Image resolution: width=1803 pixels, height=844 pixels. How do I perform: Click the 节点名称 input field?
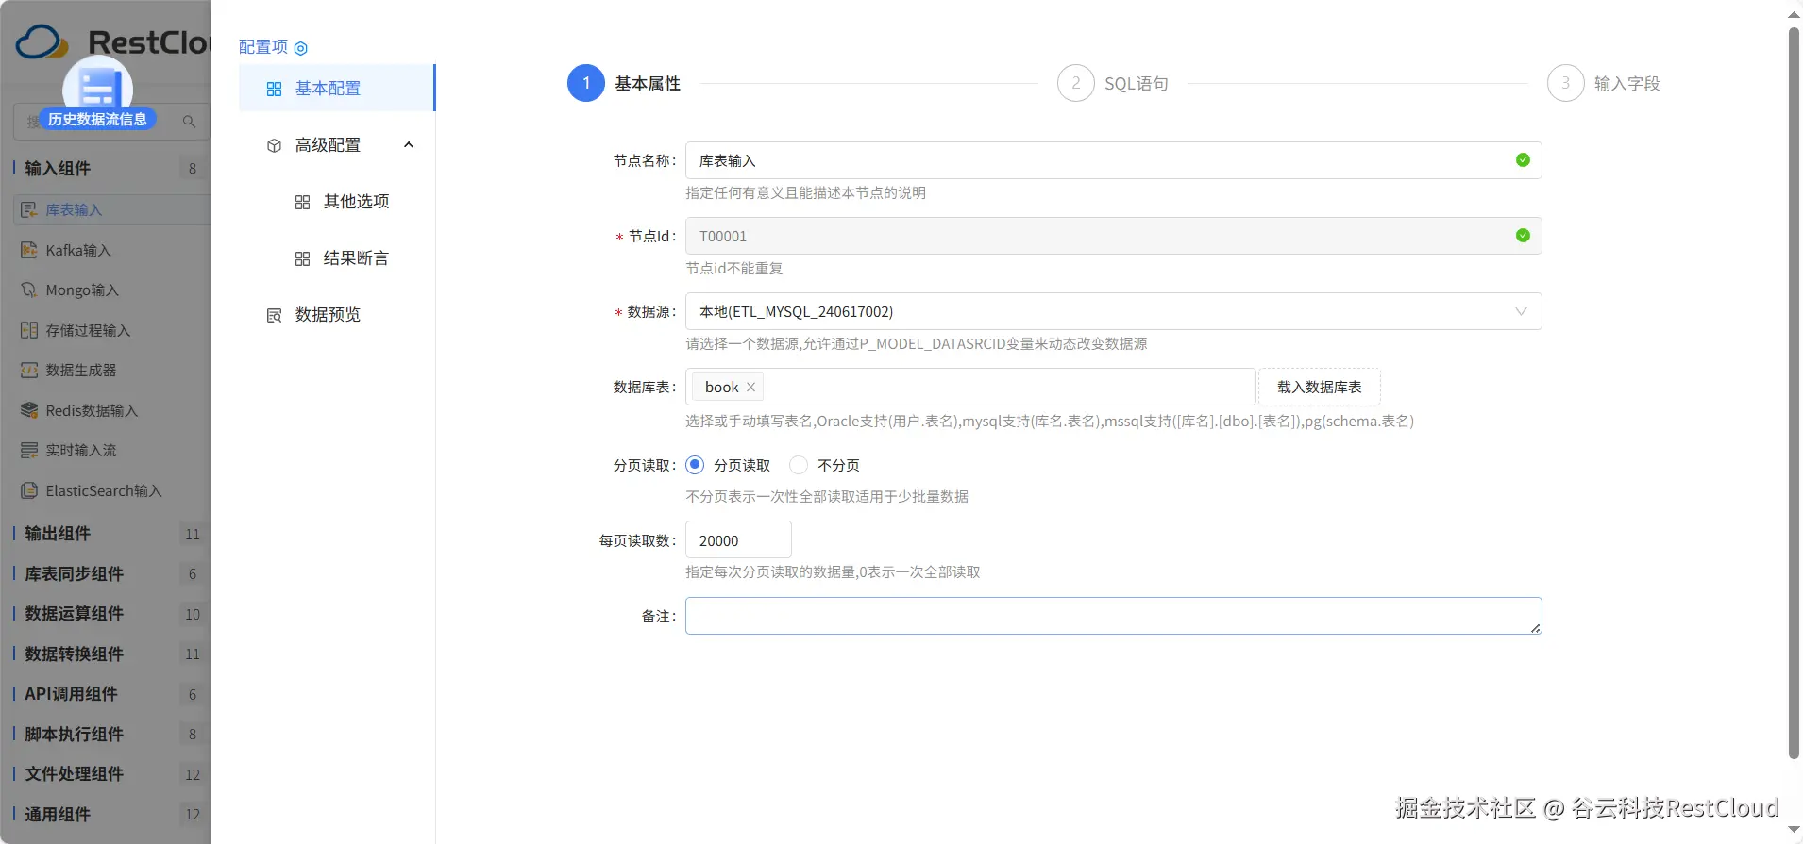point(1113,160)
